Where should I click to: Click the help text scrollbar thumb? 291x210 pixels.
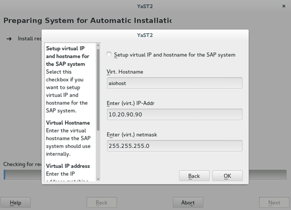[x=98, y=90]
